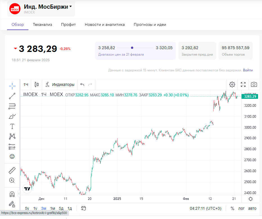Click the daily price range slider dot

pos(132,48)
